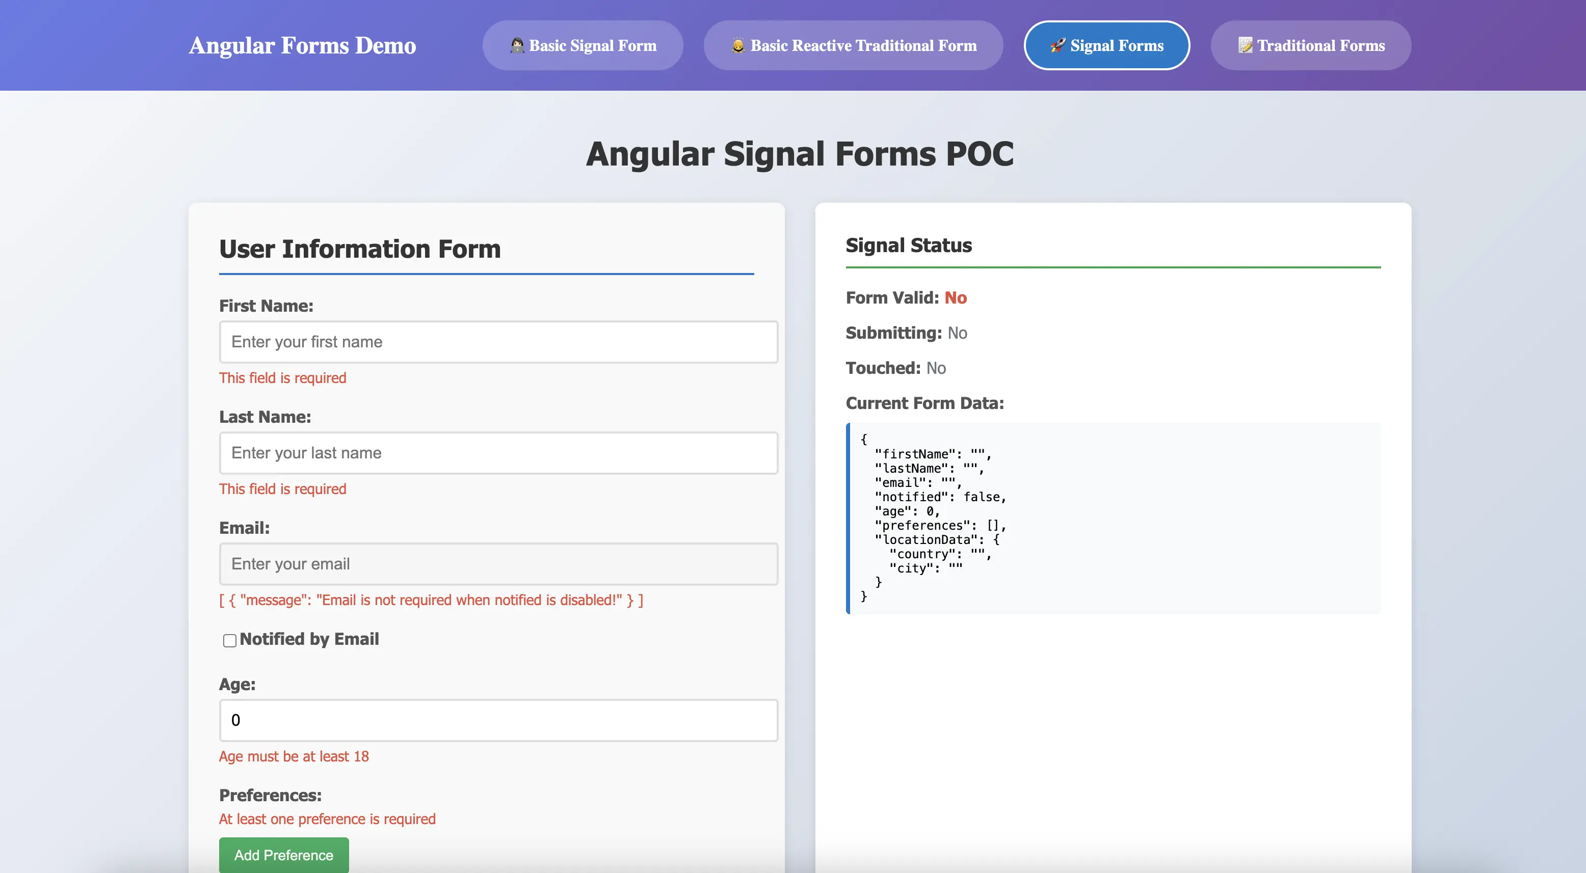Image resolution: width=1586 pixels, height=873 pixels.
Task: Select the Signal Forms navigation tab
Action: pyautogui.click(x=1106, y=45)
